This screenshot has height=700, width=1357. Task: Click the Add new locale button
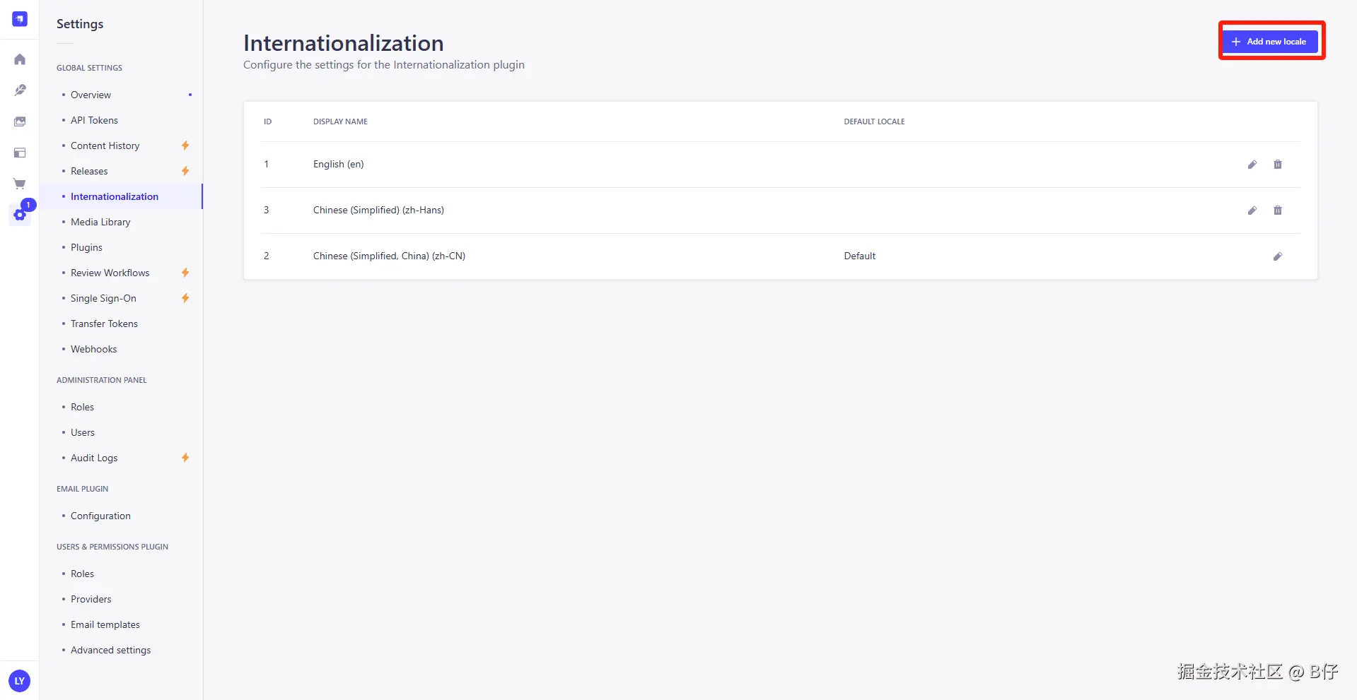coord(1270,42)
